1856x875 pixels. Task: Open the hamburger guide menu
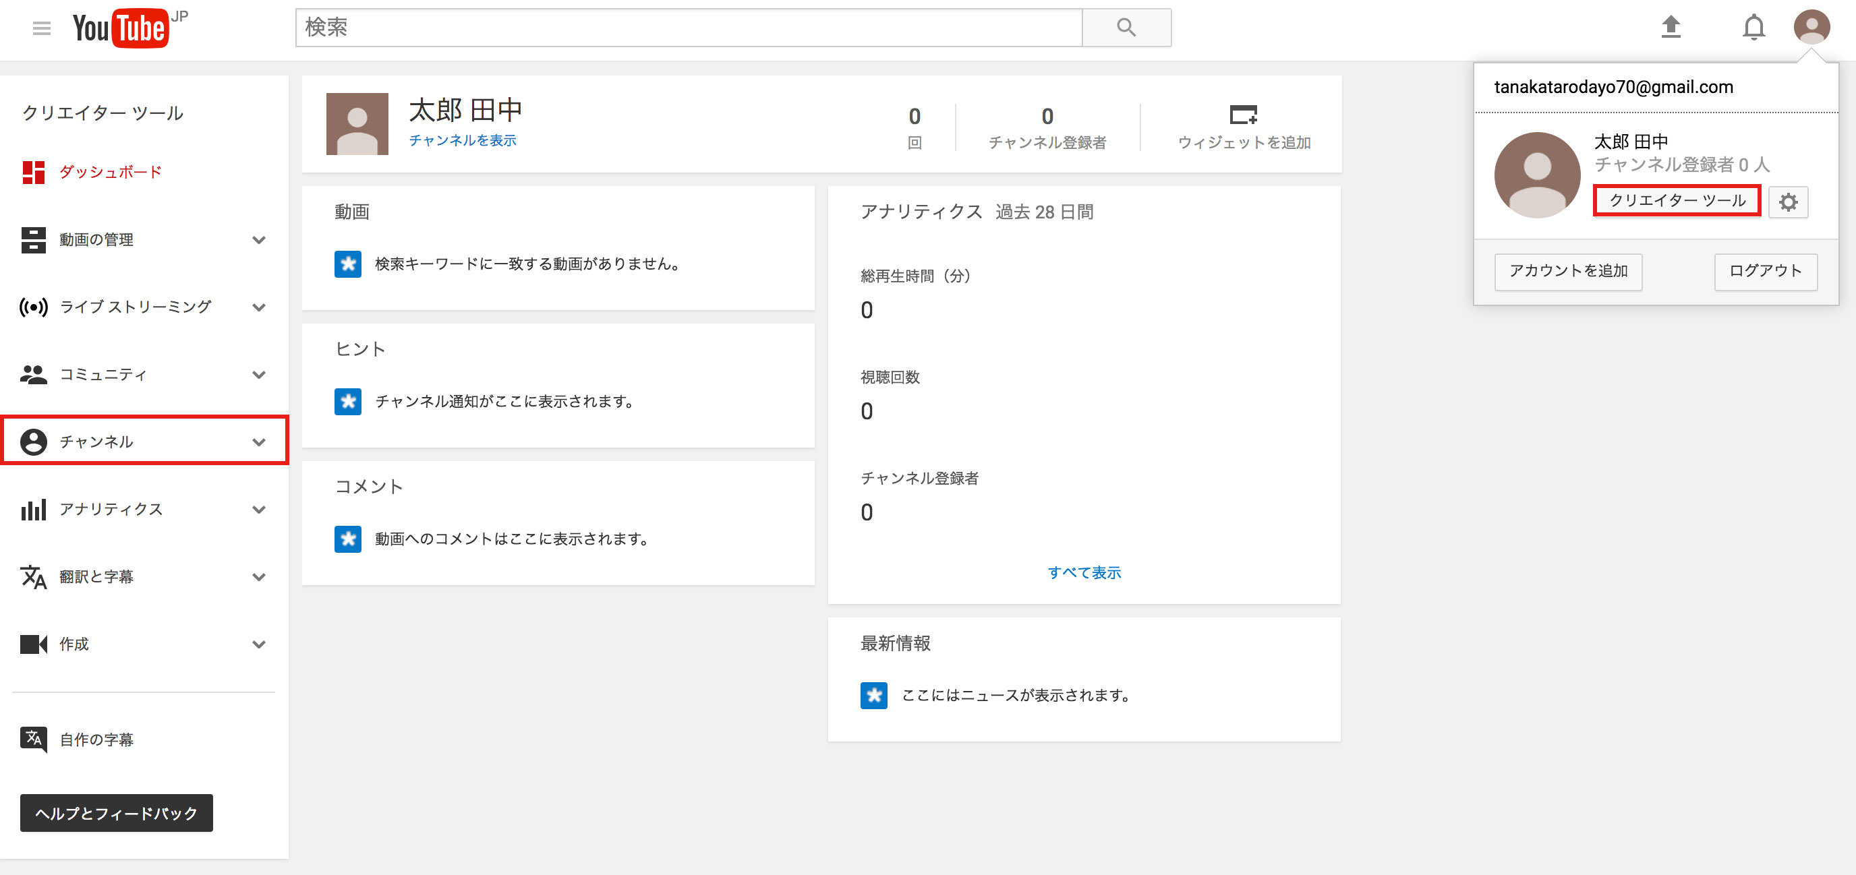(42, 28)
